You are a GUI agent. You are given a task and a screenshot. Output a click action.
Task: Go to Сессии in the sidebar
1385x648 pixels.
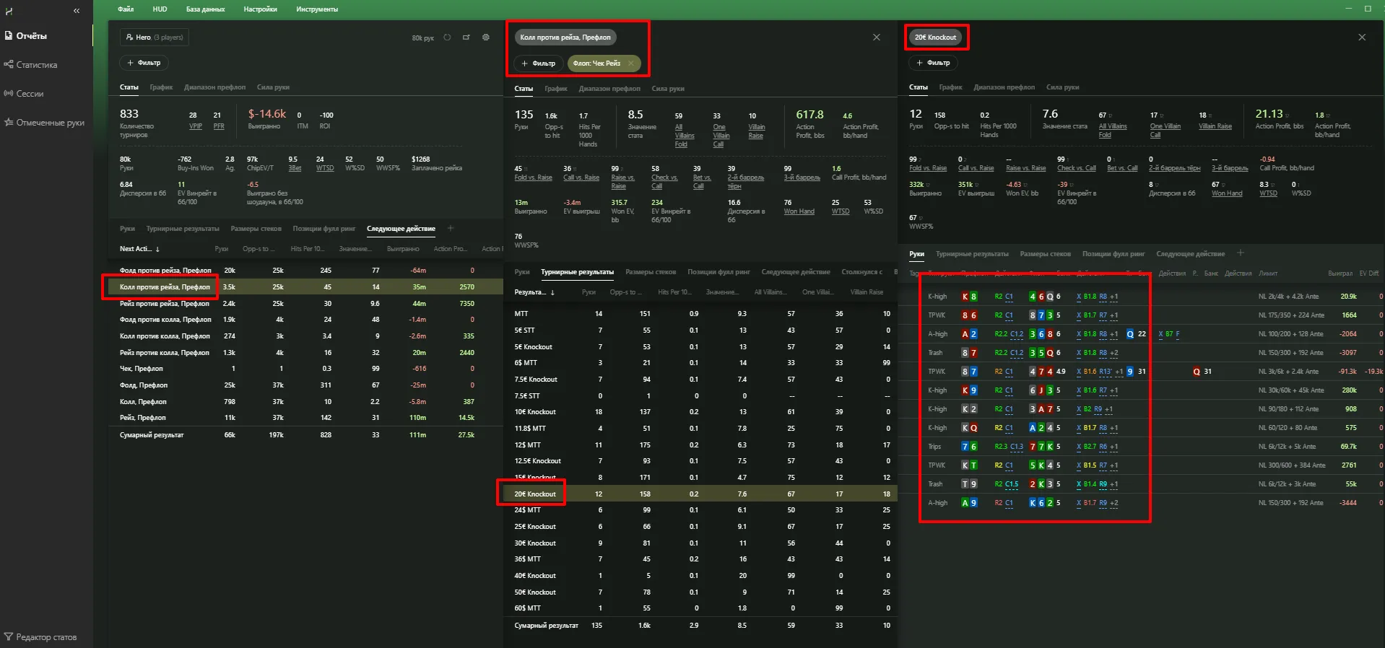point(30,94)
